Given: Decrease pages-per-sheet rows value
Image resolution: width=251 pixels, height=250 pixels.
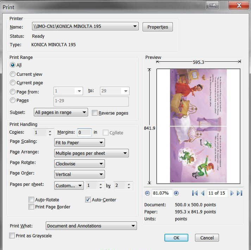Looking at the screenshot, I should [129, 188].
